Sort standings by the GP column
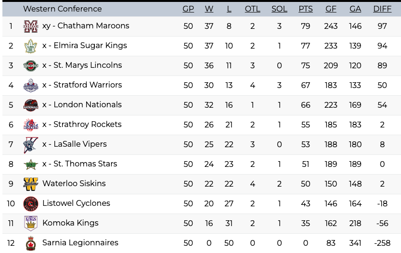Viewport: 401px width, 253px height. [188, 9]
